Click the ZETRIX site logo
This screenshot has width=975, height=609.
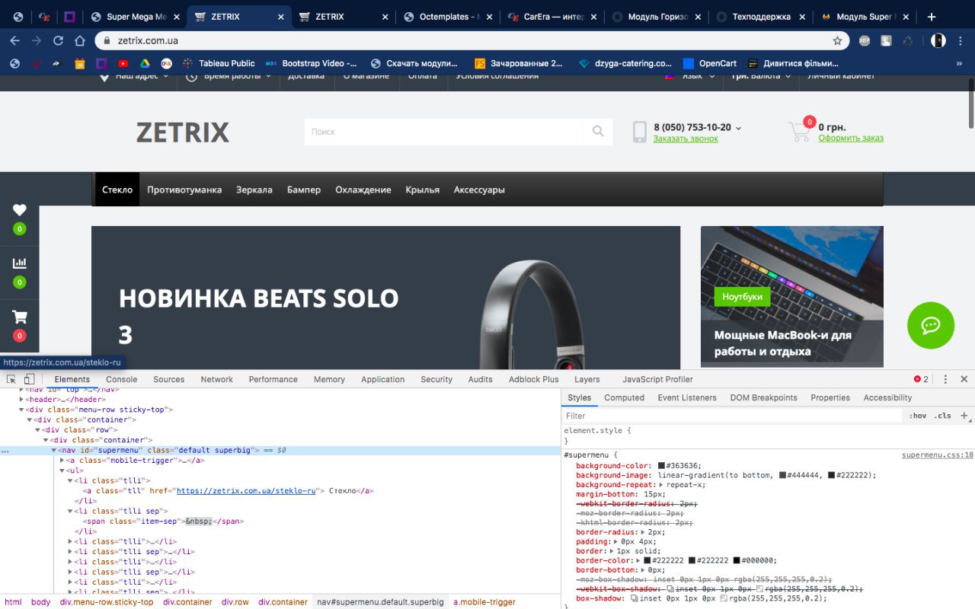183,132
